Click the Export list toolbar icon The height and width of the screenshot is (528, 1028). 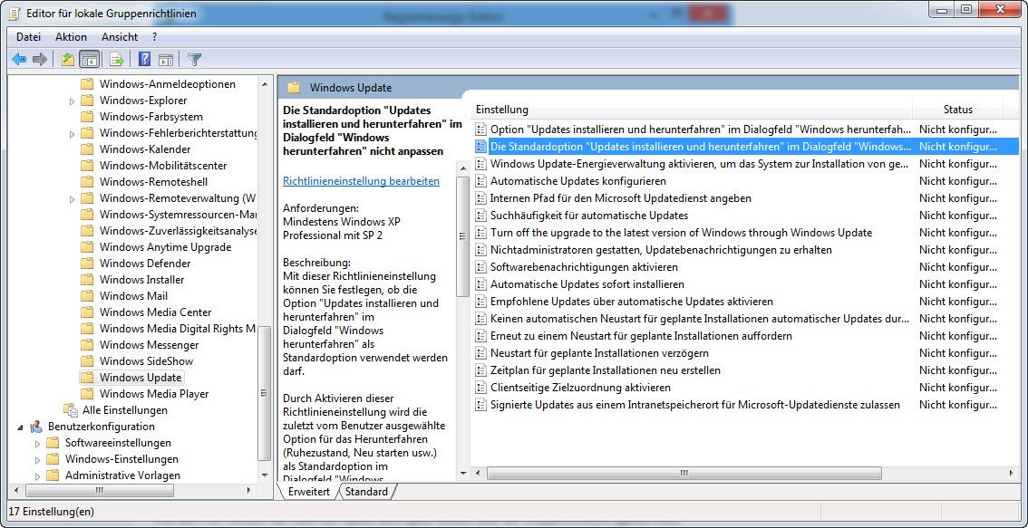[117, 60]
